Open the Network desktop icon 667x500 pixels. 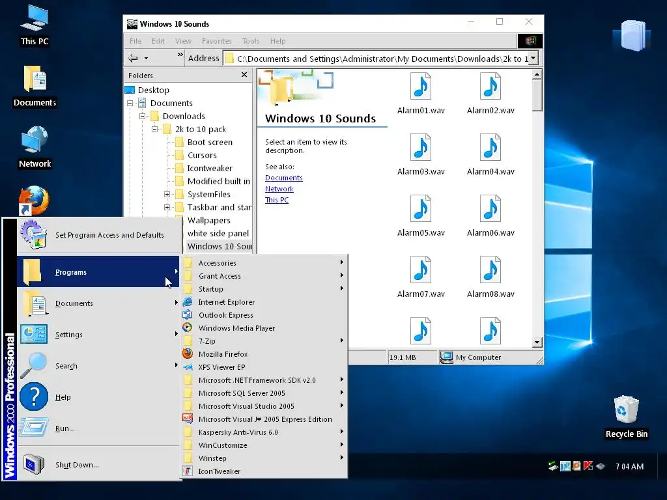click(x=35, y=148)
